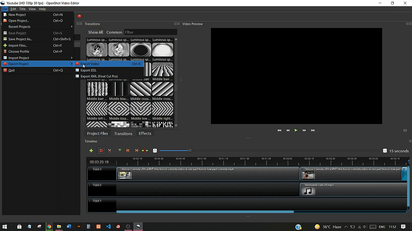
Task: Add a new track with the plus icon
Action: point(91,150)
